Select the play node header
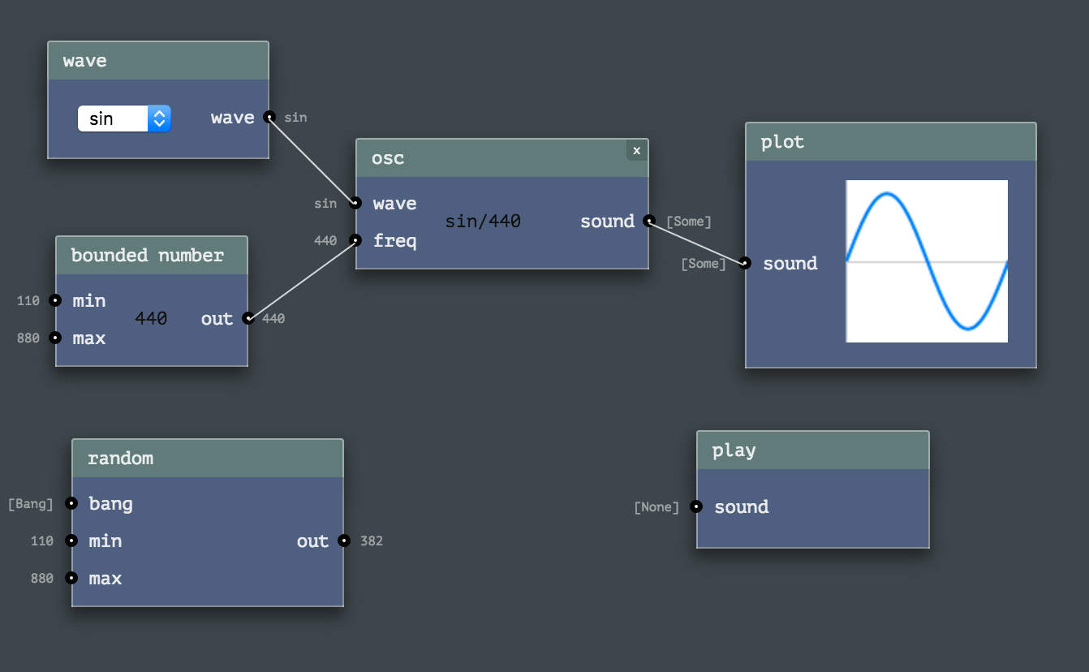1089x672 pixels. tap(812, 450)
